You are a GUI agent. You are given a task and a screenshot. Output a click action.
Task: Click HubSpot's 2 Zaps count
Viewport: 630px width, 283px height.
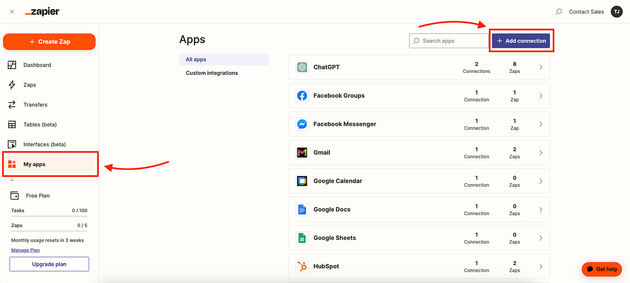click(x=515, y=267)
